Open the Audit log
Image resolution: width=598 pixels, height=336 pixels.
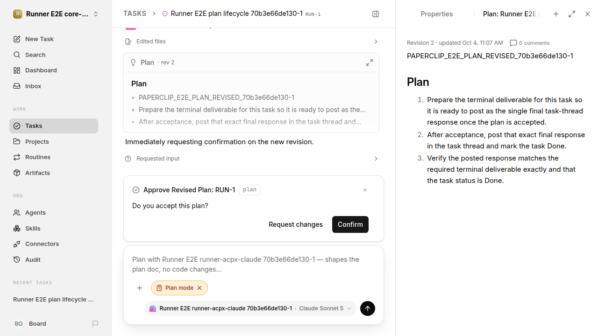point(54,260)
